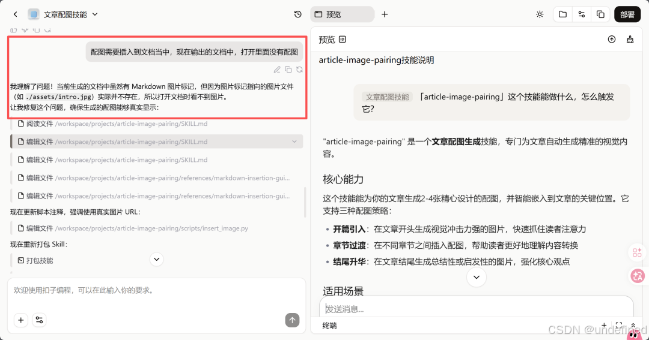Add attachment with plus button in chat input
This screenshot has width=649, height=340.
(20, 320)
